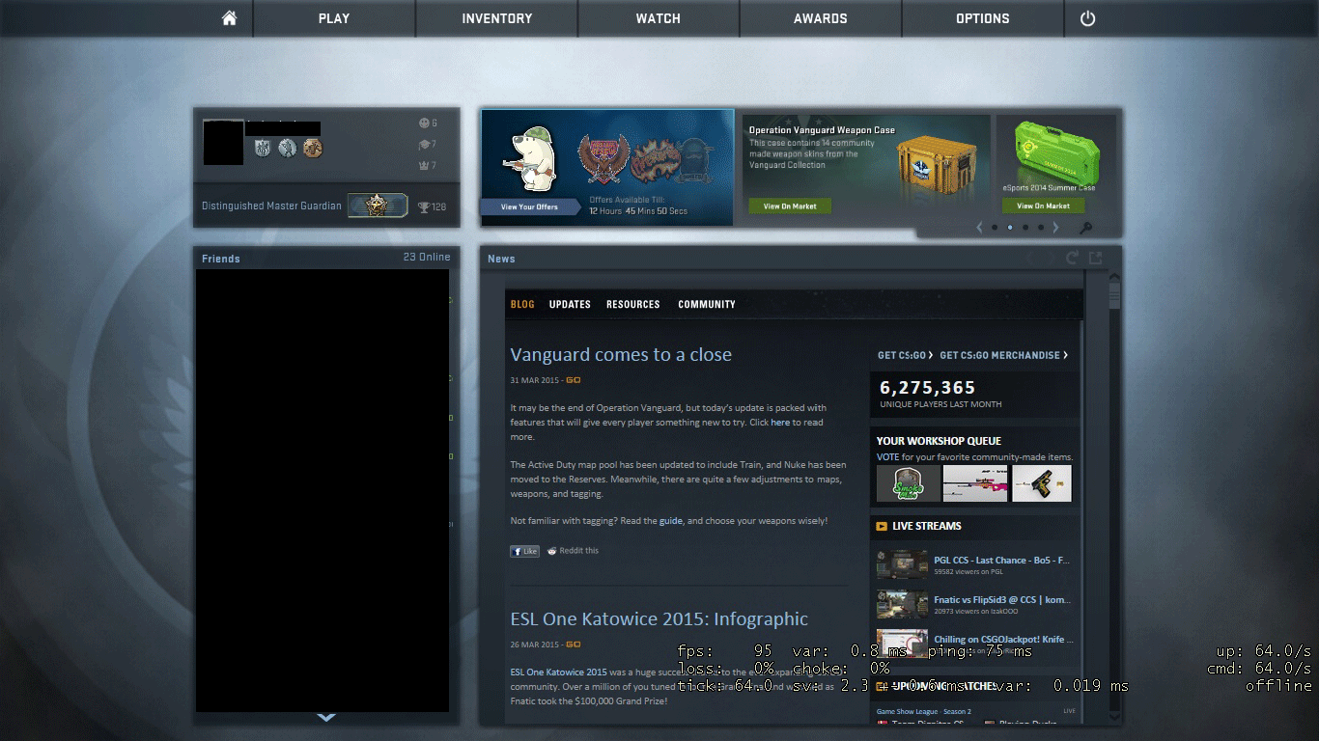The image size is (1319, 741).
Task: Open the AWARDS menu
Action: (821, 18)
